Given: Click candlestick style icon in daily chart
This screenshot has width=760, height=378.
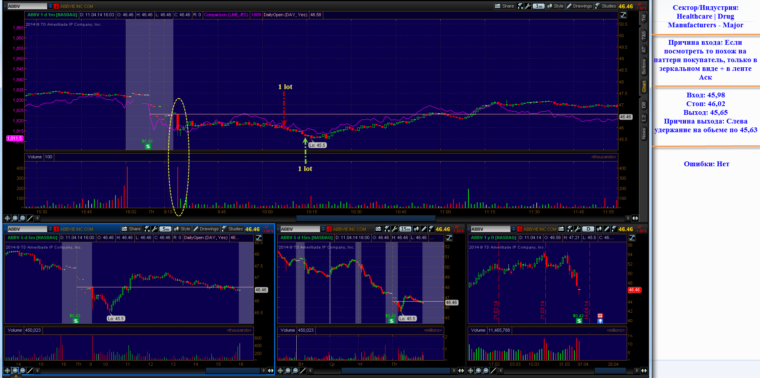Looking at the screenshot, I should pyautogui.click(x=599, y=229).
